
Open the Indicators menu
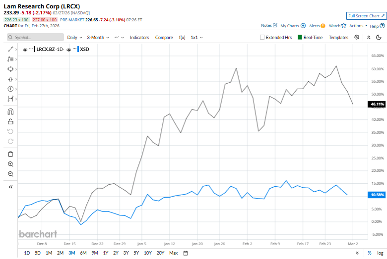tap(139, 37)
